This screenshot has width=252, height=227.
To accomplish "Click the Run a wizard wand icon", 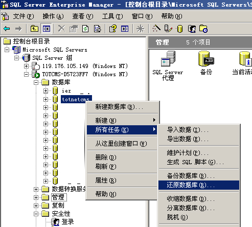I will (x=156, y=28).
